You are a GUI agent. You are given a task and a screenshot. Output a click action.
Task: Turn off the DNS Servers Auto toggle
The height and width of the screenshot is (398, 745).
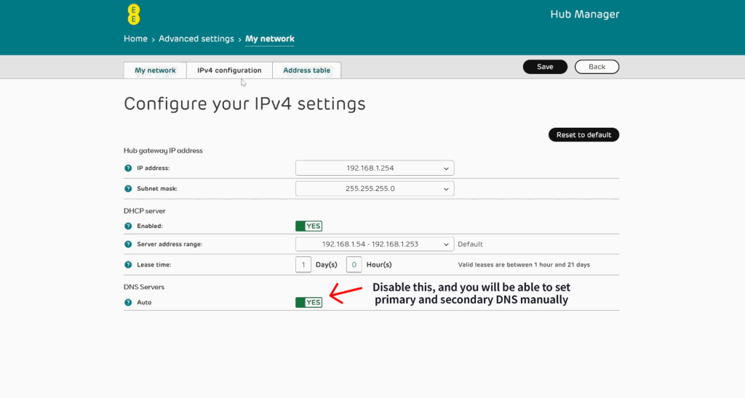pyautogui.click(x=308, y=302)
